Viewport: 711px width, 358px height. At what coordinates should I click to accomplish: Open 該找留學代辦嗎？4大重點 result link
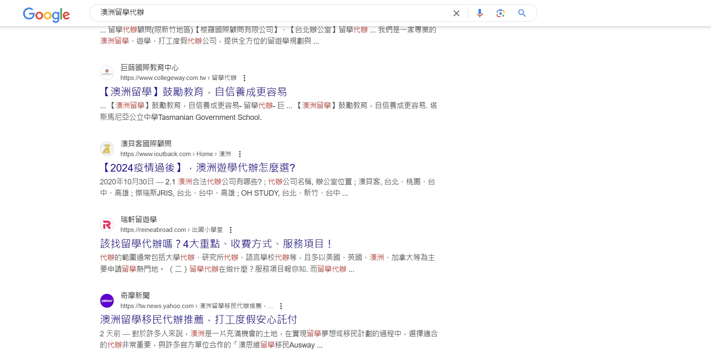(216, 244)
